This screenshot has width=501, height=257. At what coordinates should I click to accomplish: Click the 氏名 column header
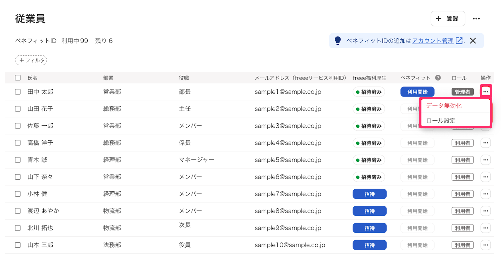click(x=33, y=78)
